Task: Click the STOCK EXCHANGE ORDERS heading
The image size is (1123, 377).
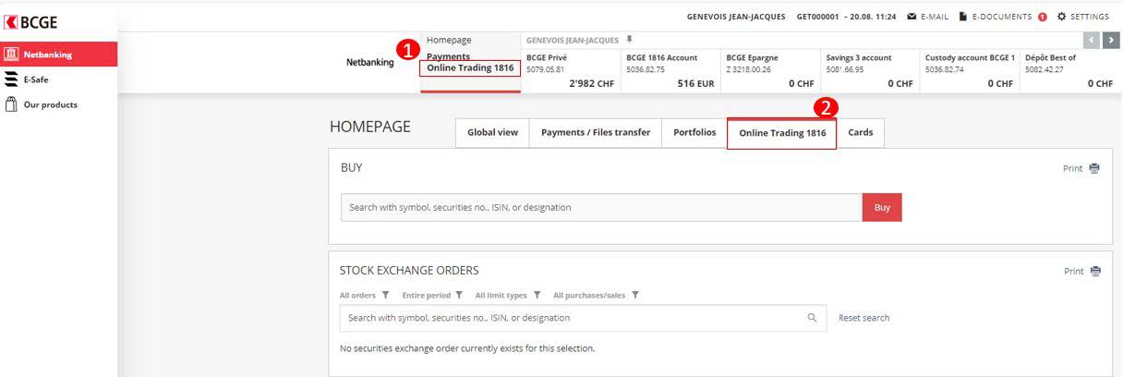Action: (x=409, y=271)
